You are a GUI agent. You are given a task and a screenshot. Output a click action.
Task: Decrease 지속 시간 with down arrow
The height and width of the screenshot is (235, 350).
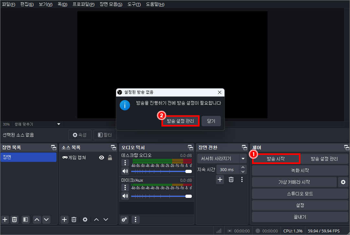coord(243,172)
